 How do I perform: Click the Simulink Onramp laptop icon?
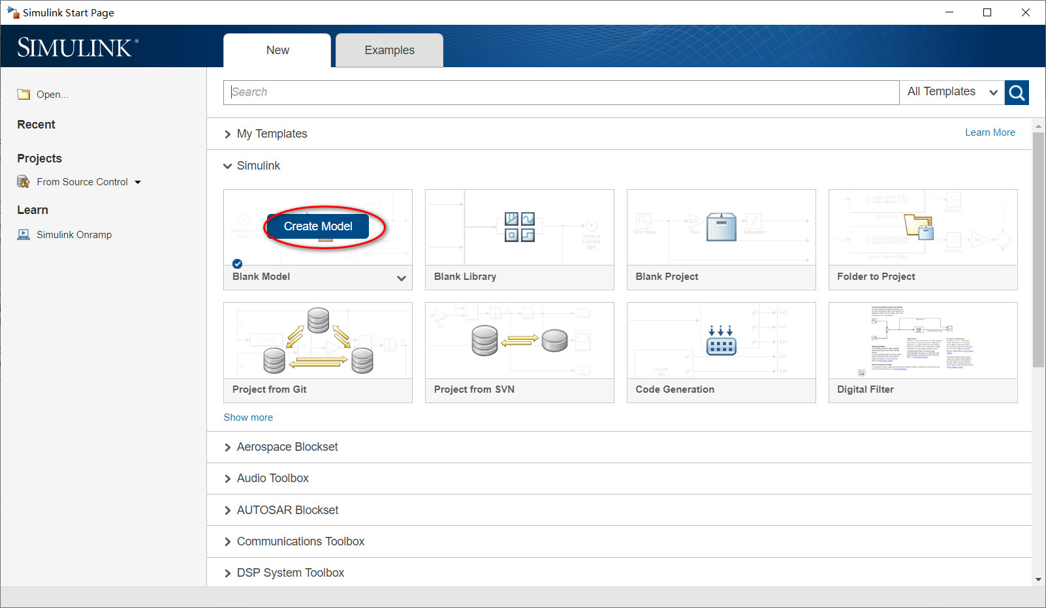(24, 235)
